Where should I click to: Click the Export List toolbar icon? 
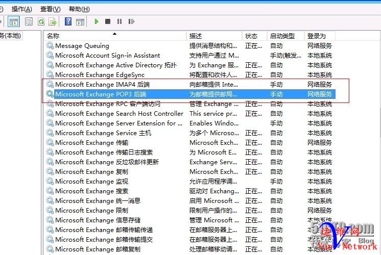tap(53, 21)
